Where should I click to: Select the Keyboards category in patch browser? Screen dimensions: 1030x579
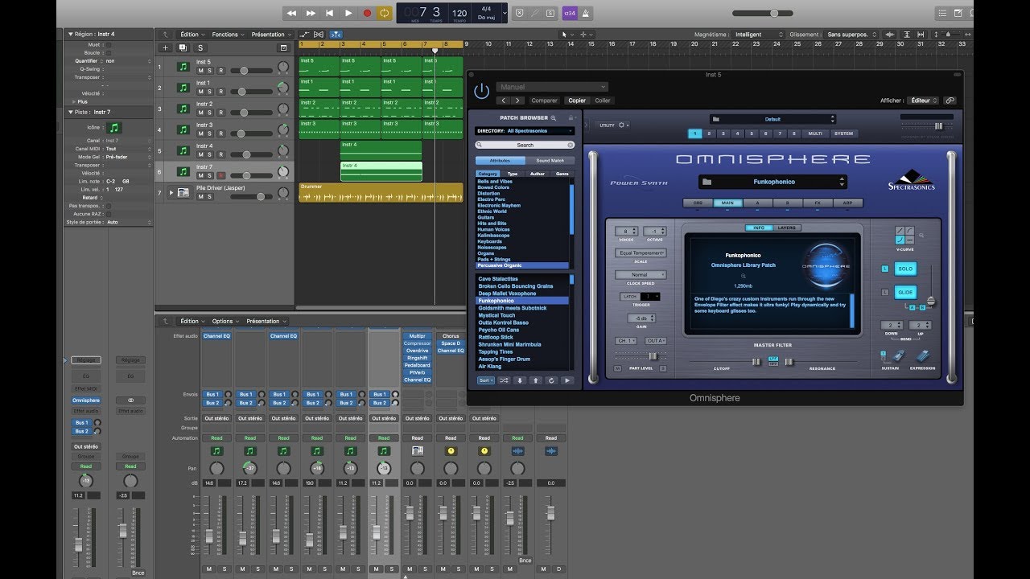pos(490,241)
